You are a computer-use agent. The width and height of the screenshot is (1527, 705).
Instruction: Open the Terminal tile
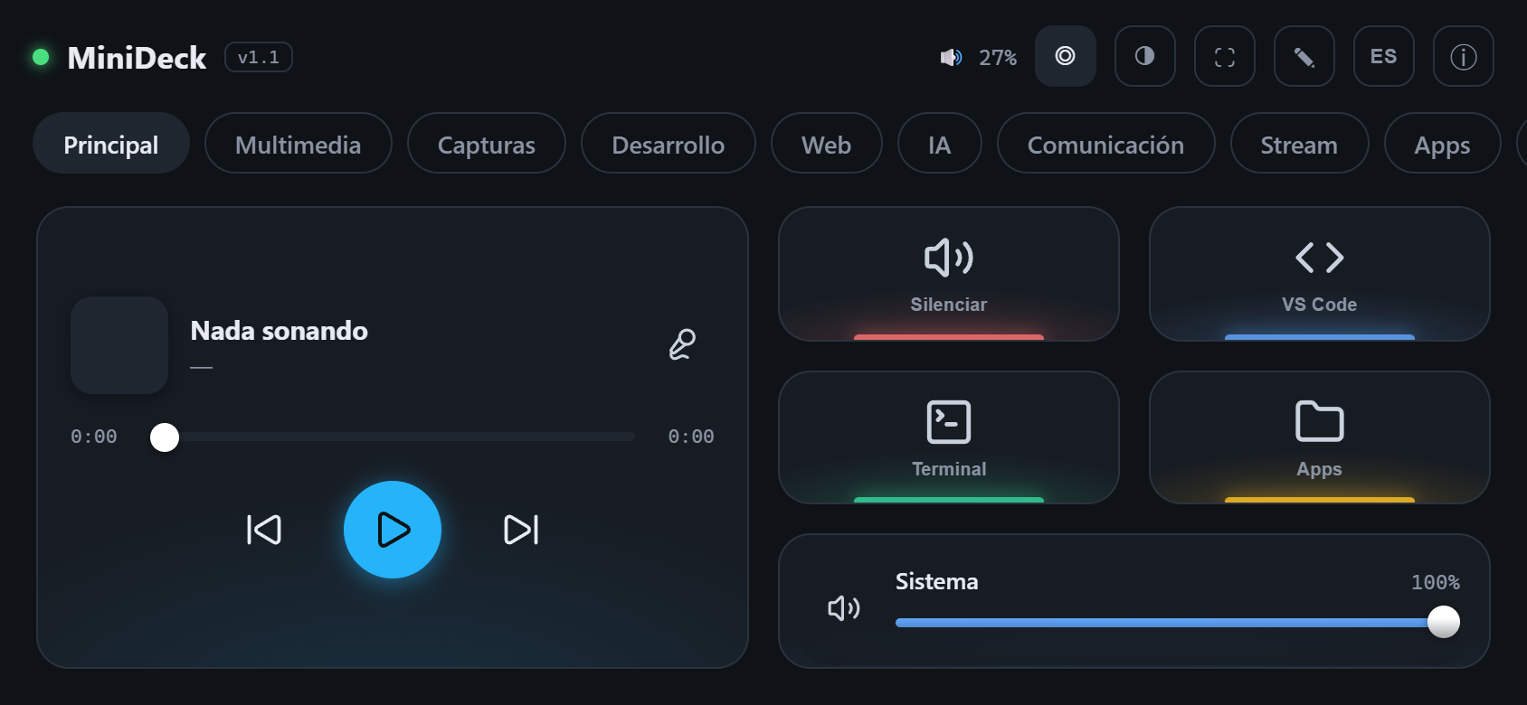(949, 437)
